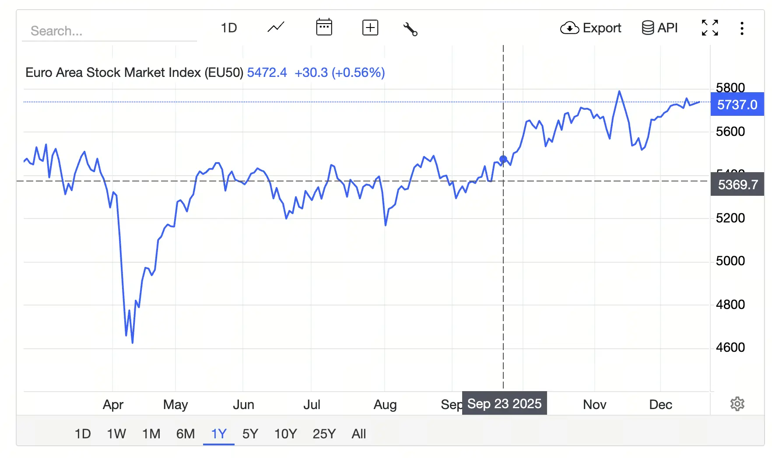Click the Apr axis label
The width and height of the screenshot is (772, 458).
pyautogui.click(x=113, y=405)
